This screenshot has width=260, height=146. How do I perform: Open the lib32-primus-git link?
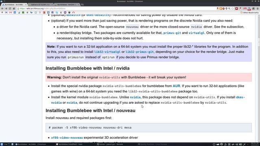point(139,52)
